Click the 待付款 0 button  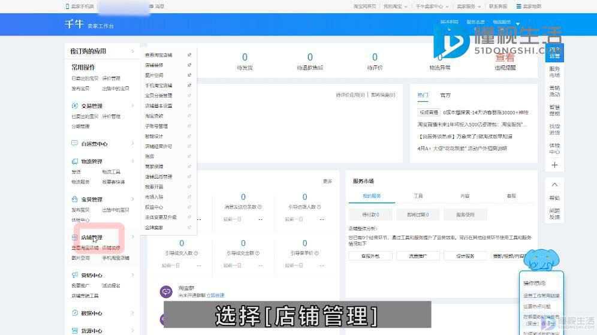click(370, 215)
